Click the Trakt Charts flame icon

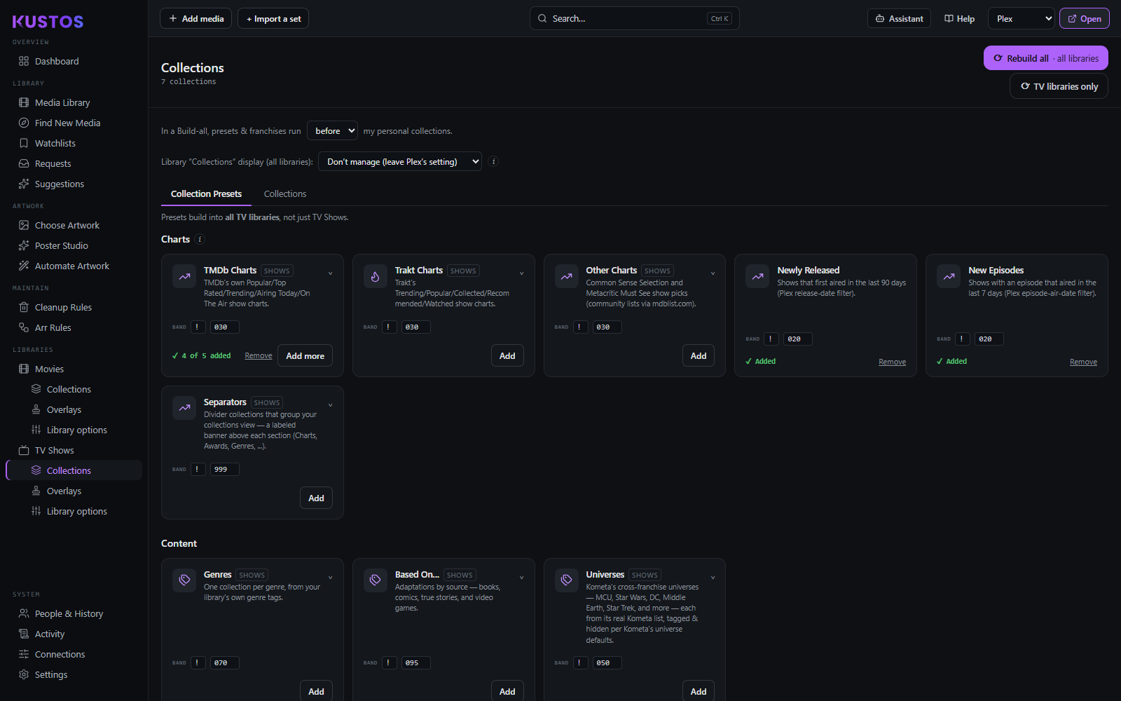pyautogui.click(x=376, y=276)
